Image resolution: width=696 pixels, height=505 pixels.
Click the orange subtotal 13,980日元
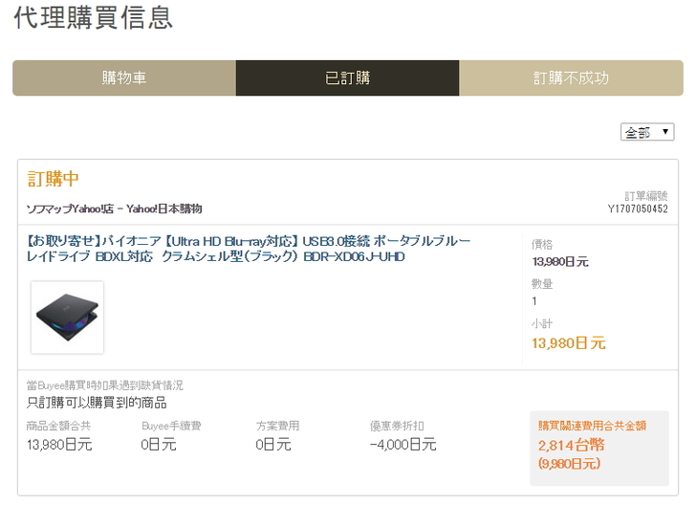569,343
